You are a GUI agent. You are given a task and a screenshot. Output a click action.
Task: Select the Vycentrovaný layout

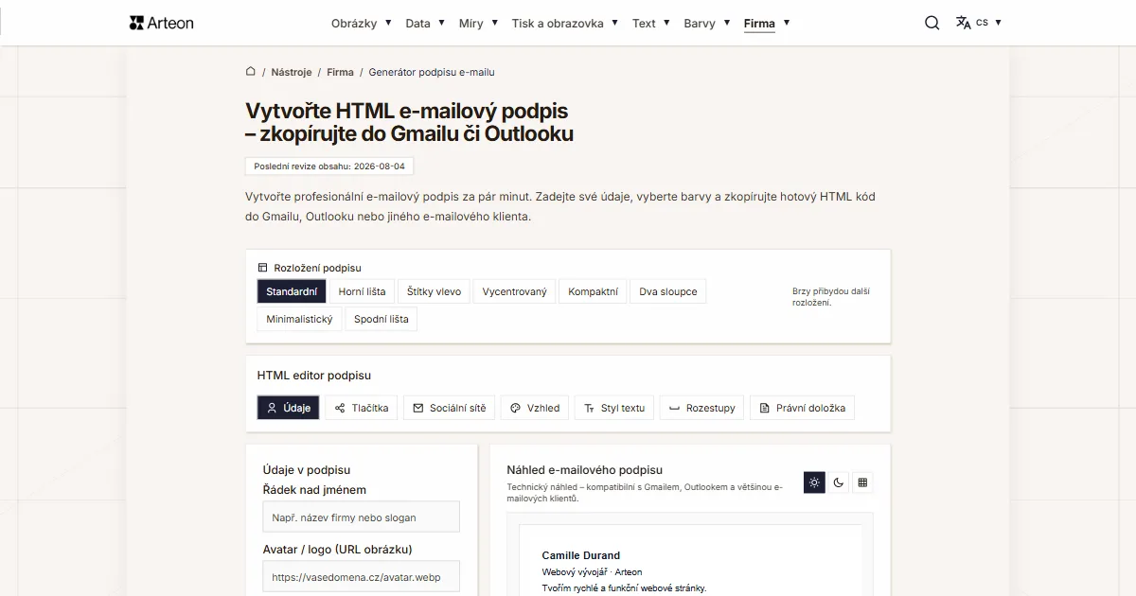click(514, 291)
